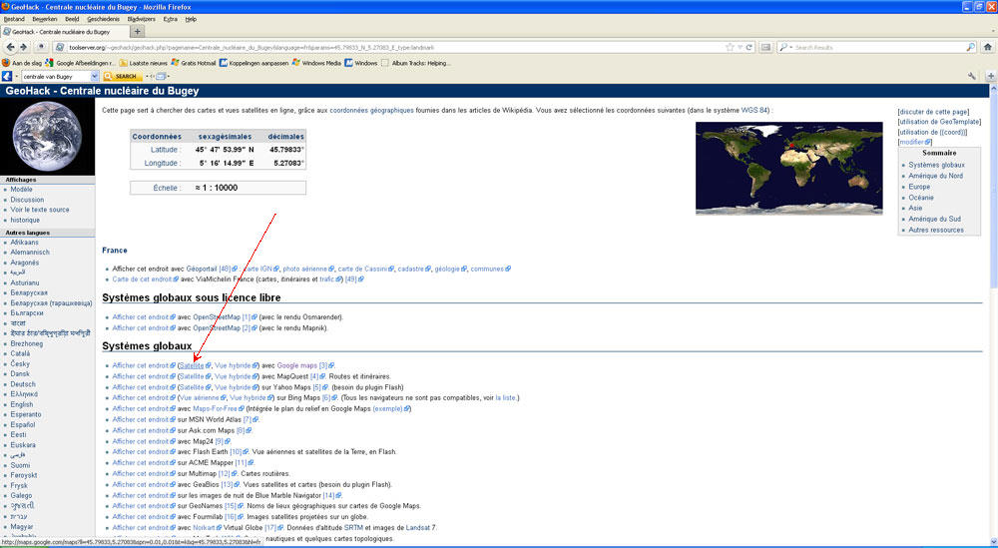Expand the toolbar search field dropdown
Image resolution: width=998 pixels, height=548 pixels.
point(94,77)
